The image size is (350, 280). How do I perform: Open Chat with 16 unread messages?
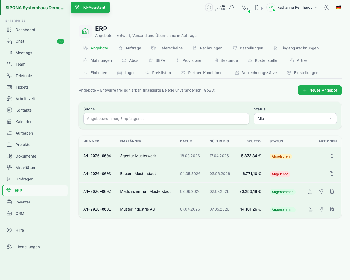35,41
